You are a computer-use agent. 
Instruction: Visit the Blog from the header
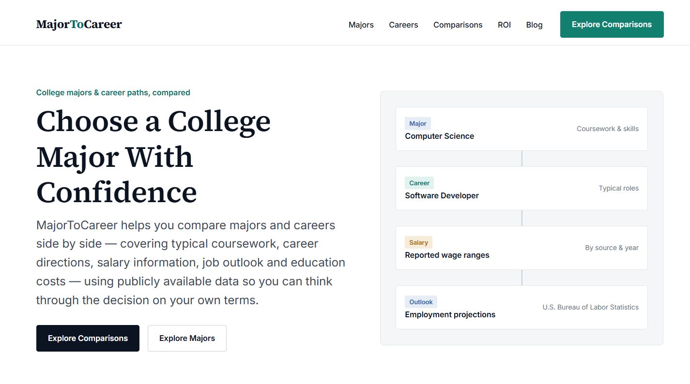[x=534, y=25]
